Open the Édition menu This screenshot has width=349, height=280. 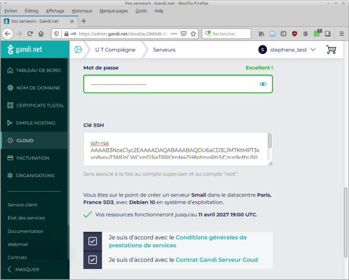pos(32,11)
